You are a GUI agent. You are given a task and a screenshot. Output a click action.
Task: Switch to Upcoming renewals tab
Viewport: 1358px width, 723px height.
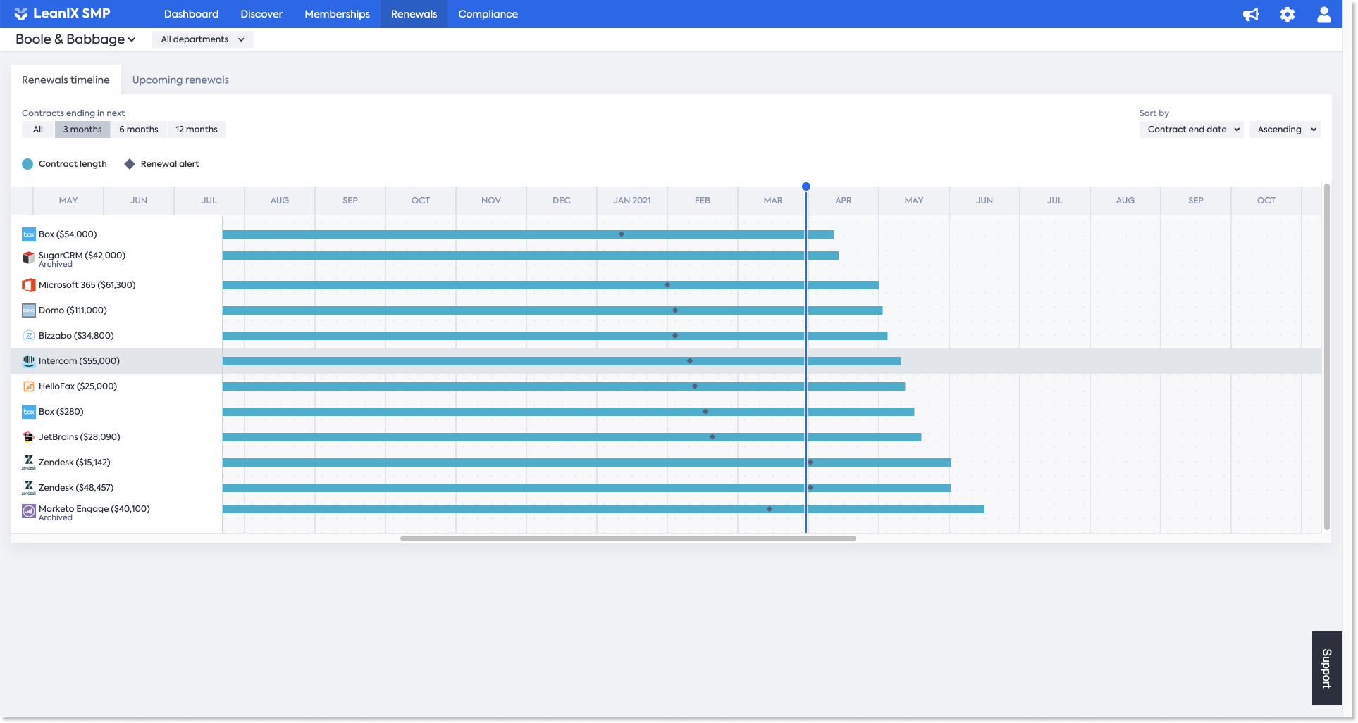coord(180,80)
